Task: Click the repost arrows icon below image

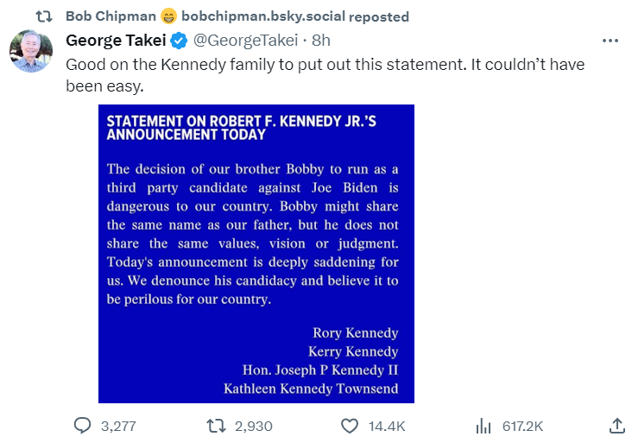Action: [x=216, y=426]
